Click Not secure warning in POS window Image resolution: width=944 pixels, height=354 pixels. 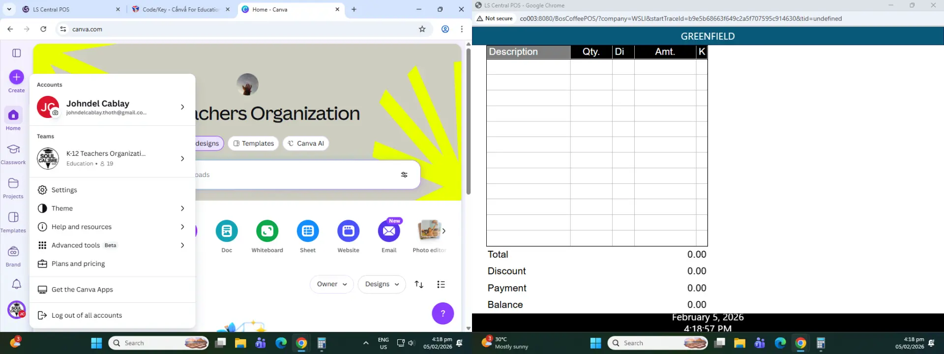495,19
